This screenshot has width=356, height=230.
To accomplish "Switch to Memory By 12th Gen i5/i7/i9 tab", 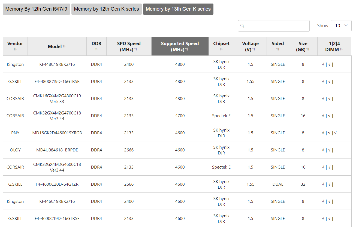I will (x=36, y=9).
